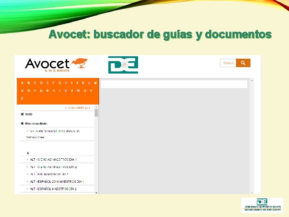Jump to letter M in alphabet index
The width and height of the screenshot is (289, 217).
point(96,83)
